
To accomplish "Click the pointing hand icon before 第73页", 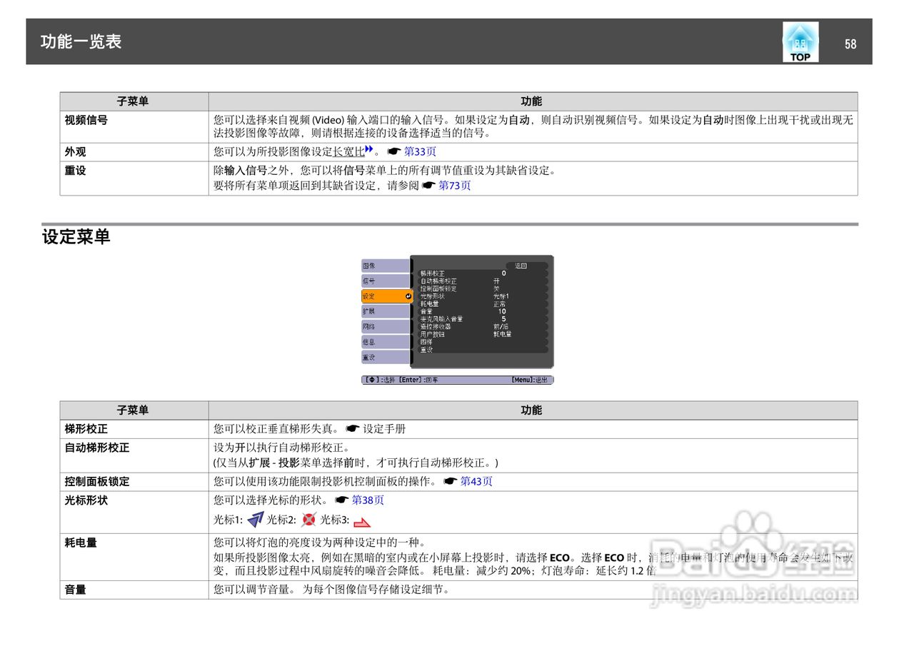I will [x=428, y=185].
